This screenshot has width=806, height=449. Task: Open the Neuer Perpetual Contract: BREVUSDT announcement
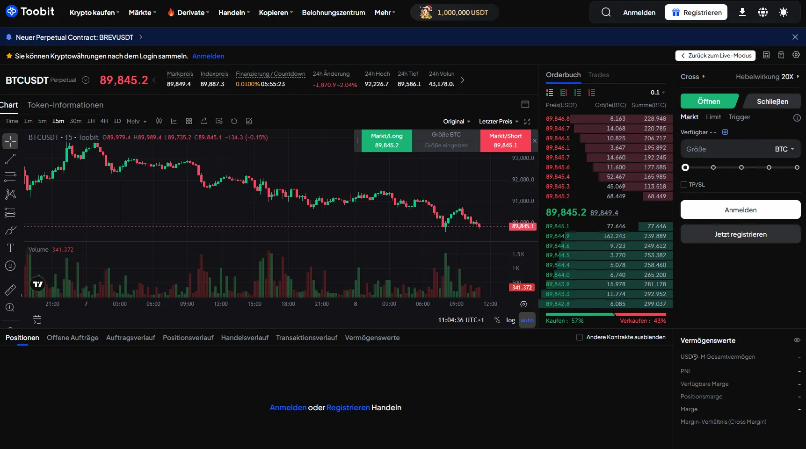point(75,37)
